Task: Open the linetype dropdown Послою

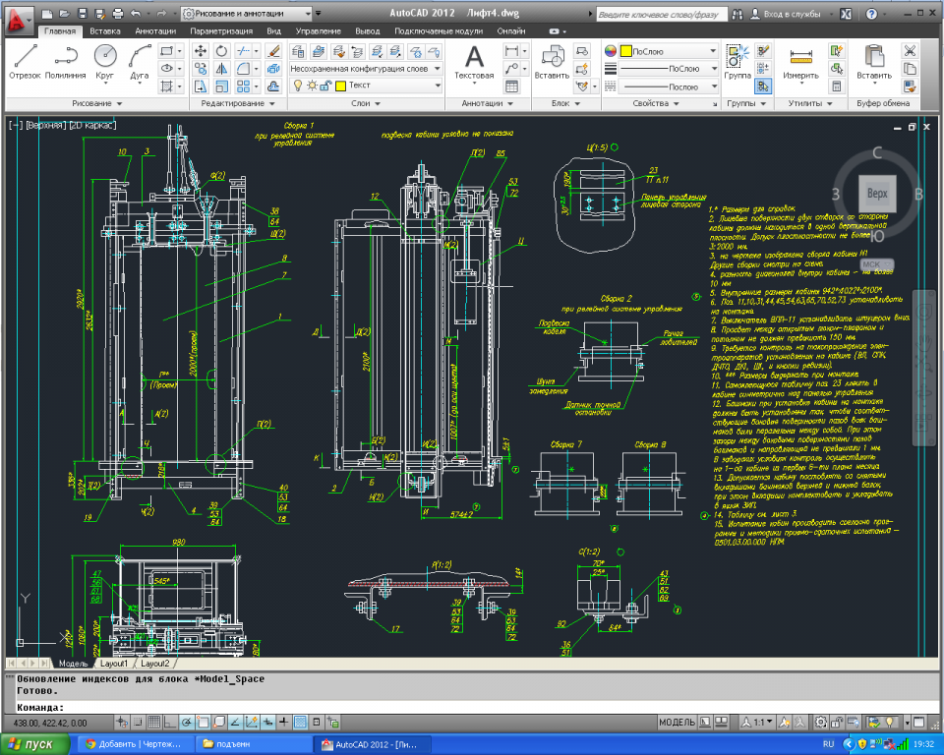Action: pyautogui.click(x=668, y=87)
